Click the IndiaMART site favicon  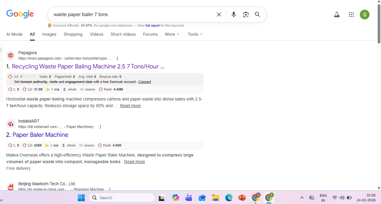(11, 124)
